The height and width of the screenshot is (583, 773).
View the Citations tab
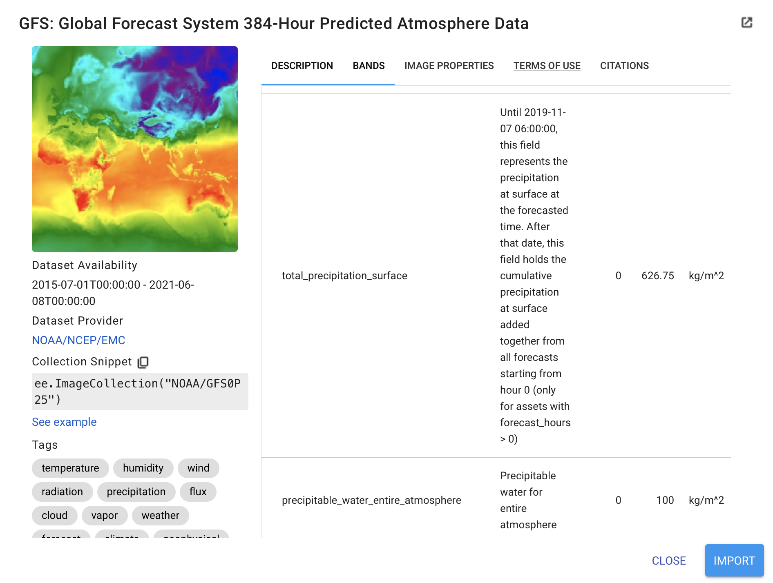624,66
